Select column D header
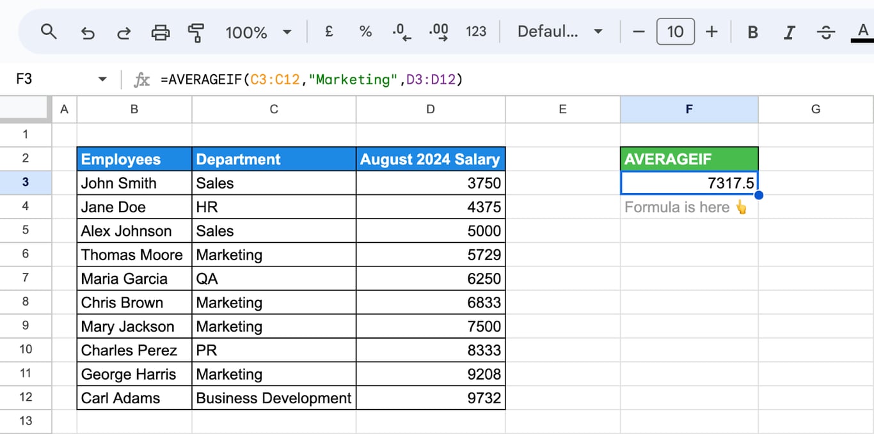The image size is (874, 434). coord(431,109)
